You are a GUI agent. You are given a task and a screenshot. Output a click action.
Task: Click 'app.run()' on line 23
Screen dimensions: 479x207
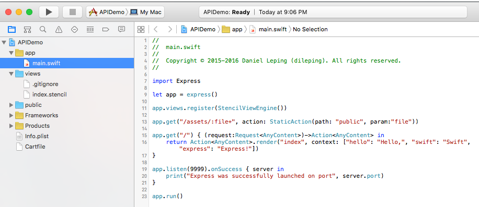(167, 197)
